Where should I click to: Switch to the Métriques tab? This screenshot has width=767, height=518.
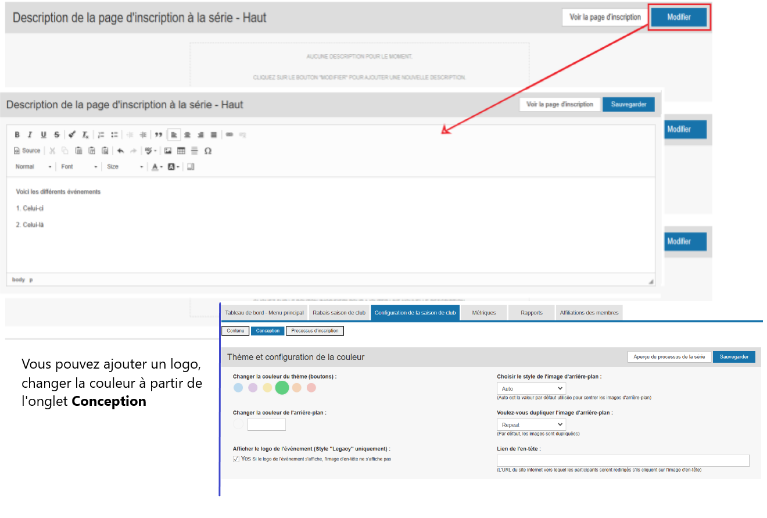click(483, 313)
